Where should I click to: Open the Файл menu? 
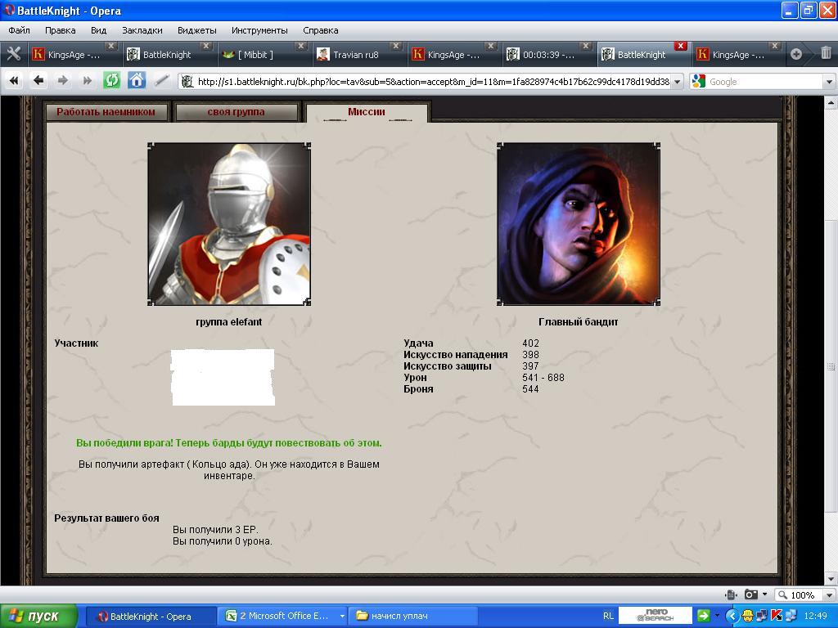(20, 30)
